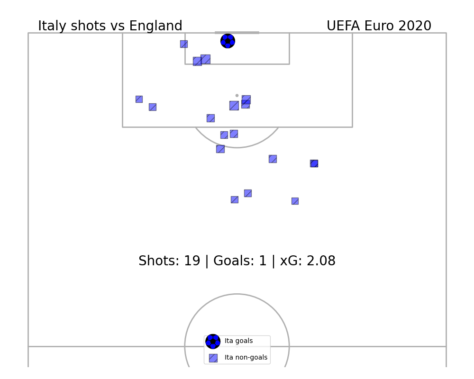
Task: Click the 'UEFA Euro 2020' title text
Action: tap(379, 26)
